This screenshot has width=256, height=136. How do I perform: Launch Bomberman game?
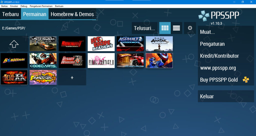[x=14, y=61]
